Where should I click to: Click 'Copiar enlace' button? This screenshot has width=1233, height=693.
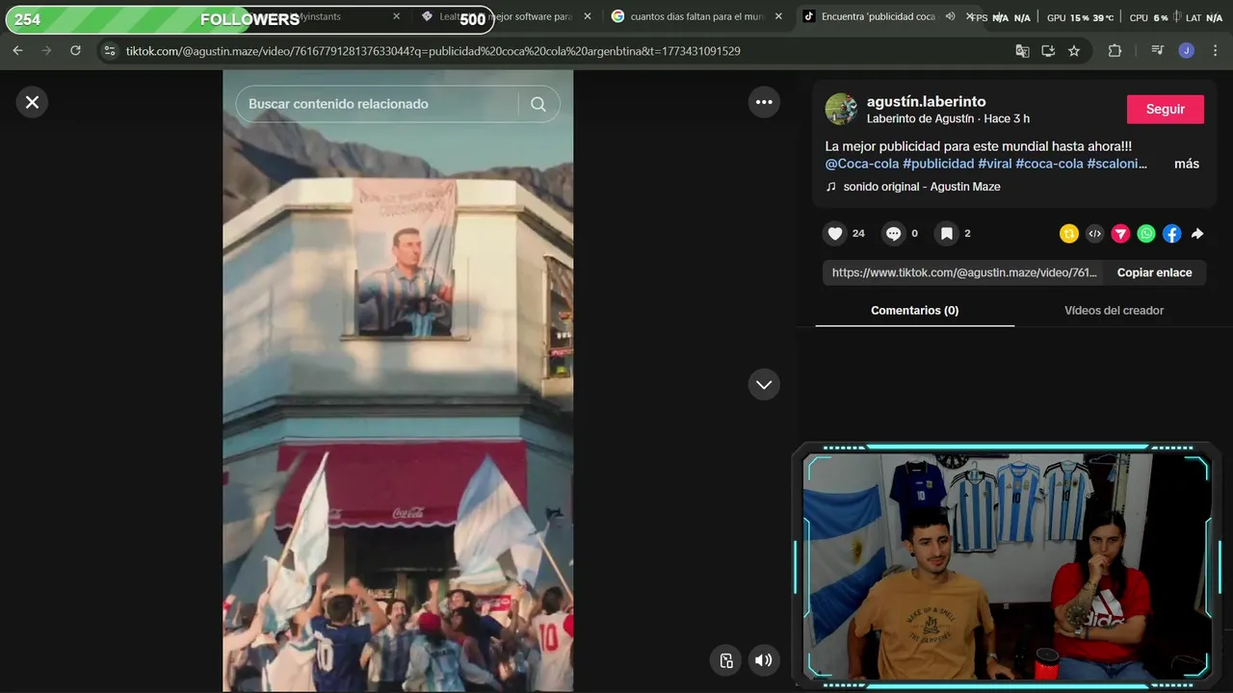[1154, 272]
